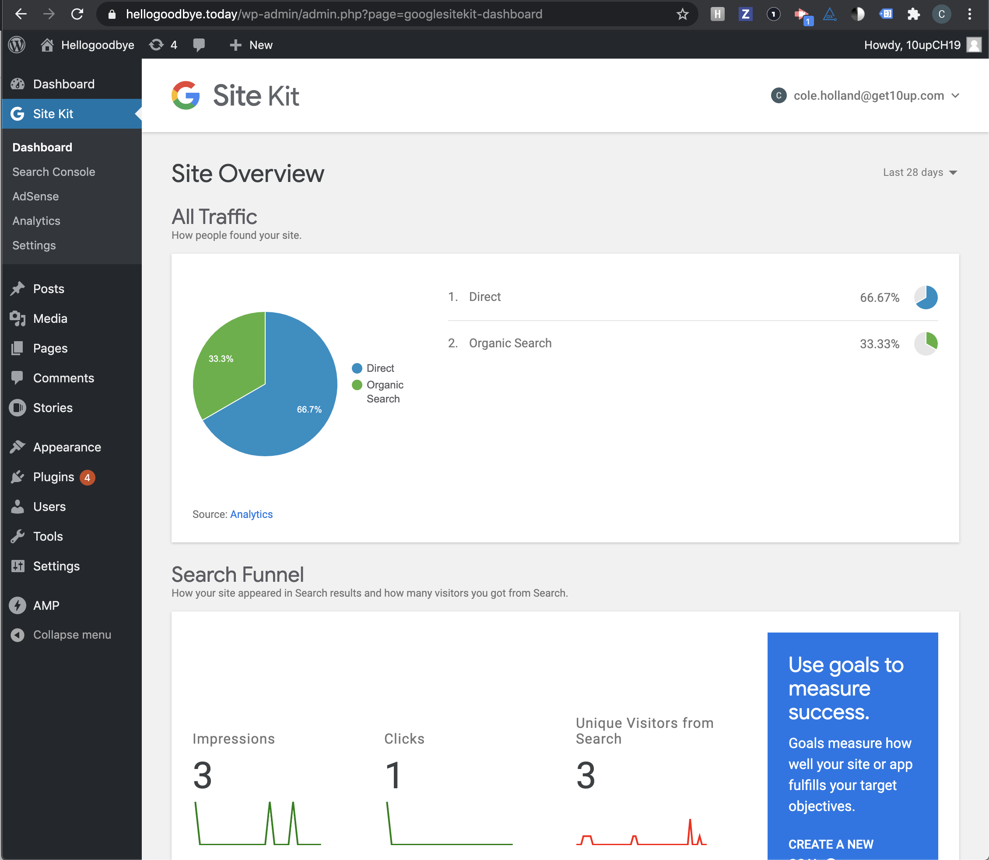Open Posts in the sidebar
The image size is (989, 860).
tap(72, 289)
